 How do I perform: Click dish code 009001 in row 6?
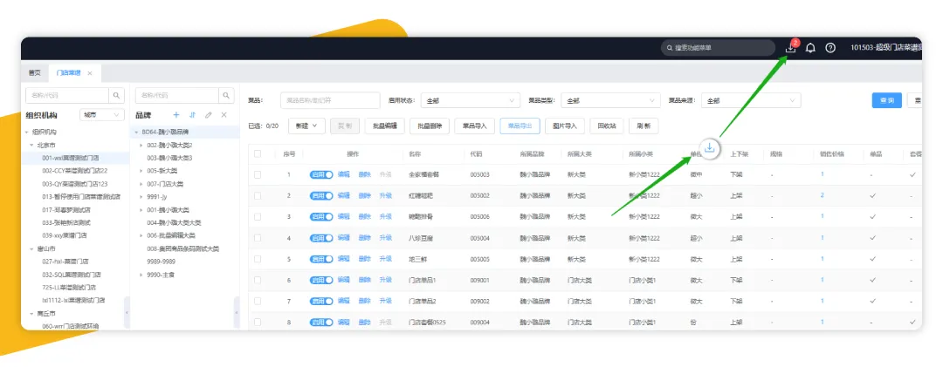click(x=479, y=280)
